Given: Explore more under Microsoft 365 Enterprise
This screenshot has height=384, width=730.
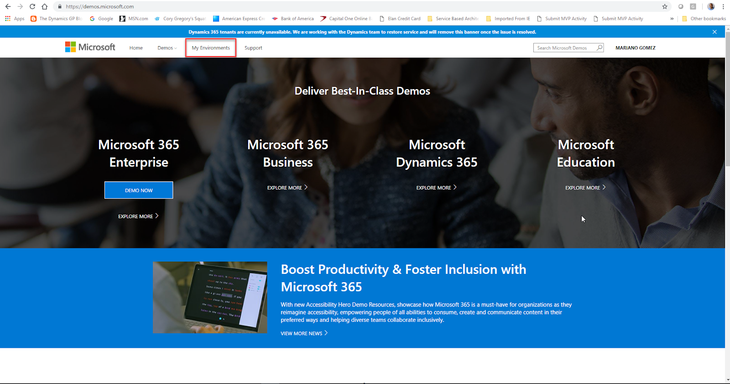Looking at the screenshot, I should (x=138, y=216).
